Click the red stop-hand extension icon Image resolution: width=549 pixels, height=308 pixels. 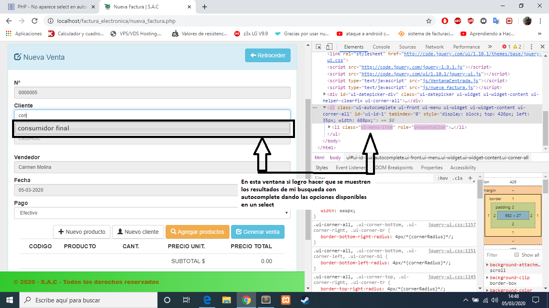(445, 21)
